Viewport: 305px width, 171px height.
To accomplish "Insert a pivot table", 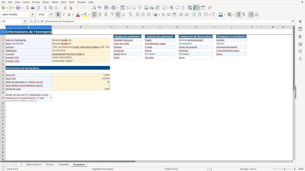I will pos(158,8).
